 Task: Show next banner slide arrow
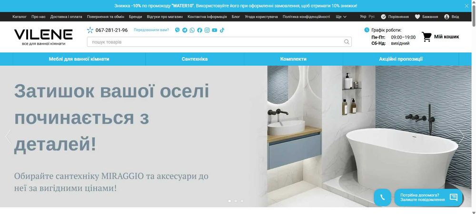461,137
